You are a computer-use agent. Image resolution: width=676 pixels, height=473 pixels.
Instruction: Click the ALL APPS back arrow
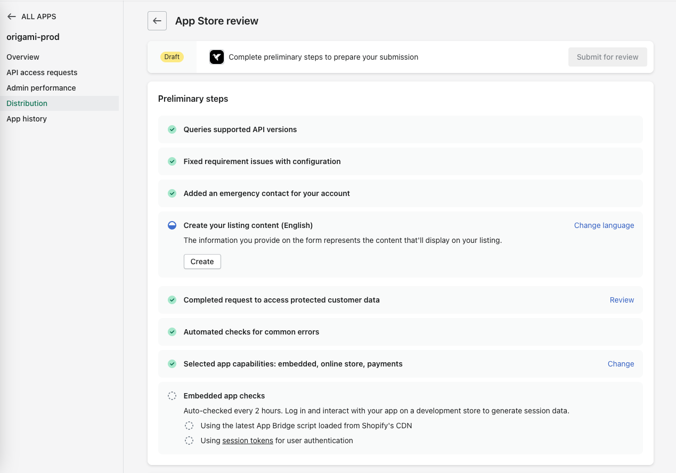(x=12, y=17)
